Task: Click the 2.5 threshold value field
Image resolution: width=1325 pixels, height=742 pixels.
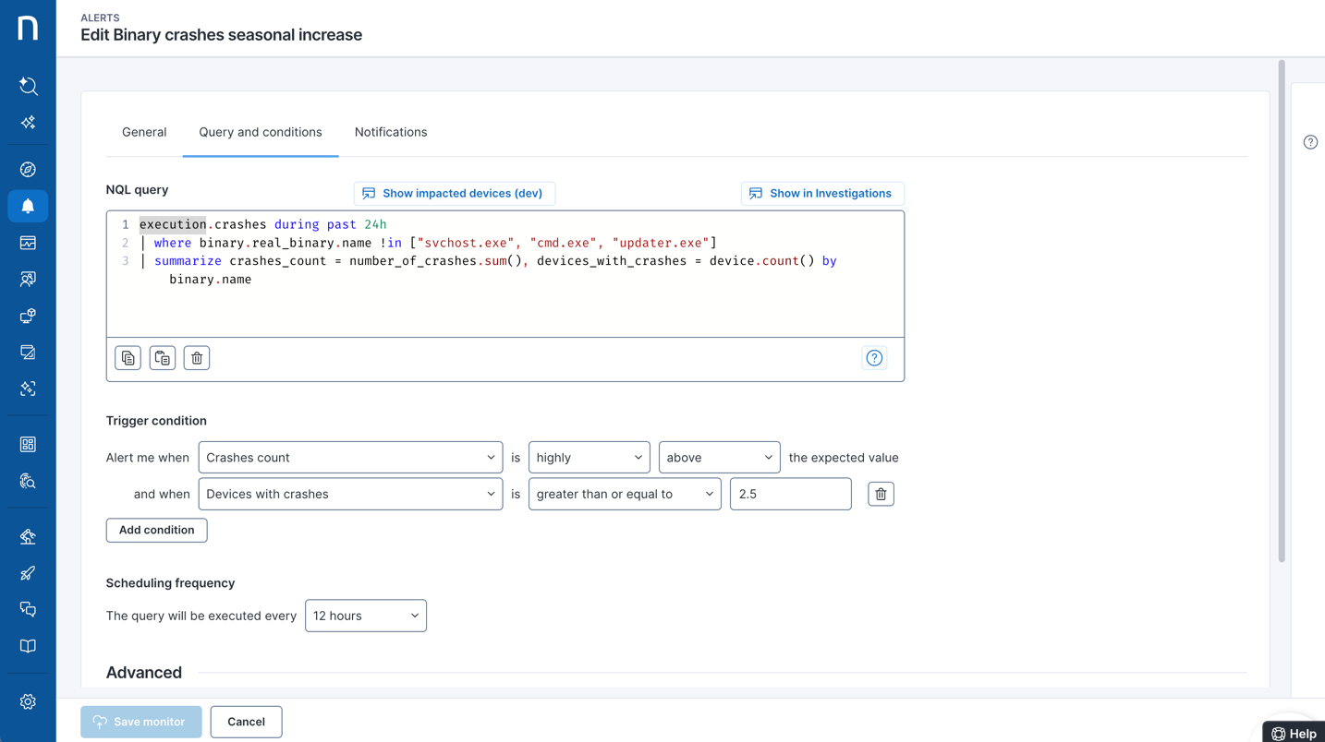Action: 790,495
